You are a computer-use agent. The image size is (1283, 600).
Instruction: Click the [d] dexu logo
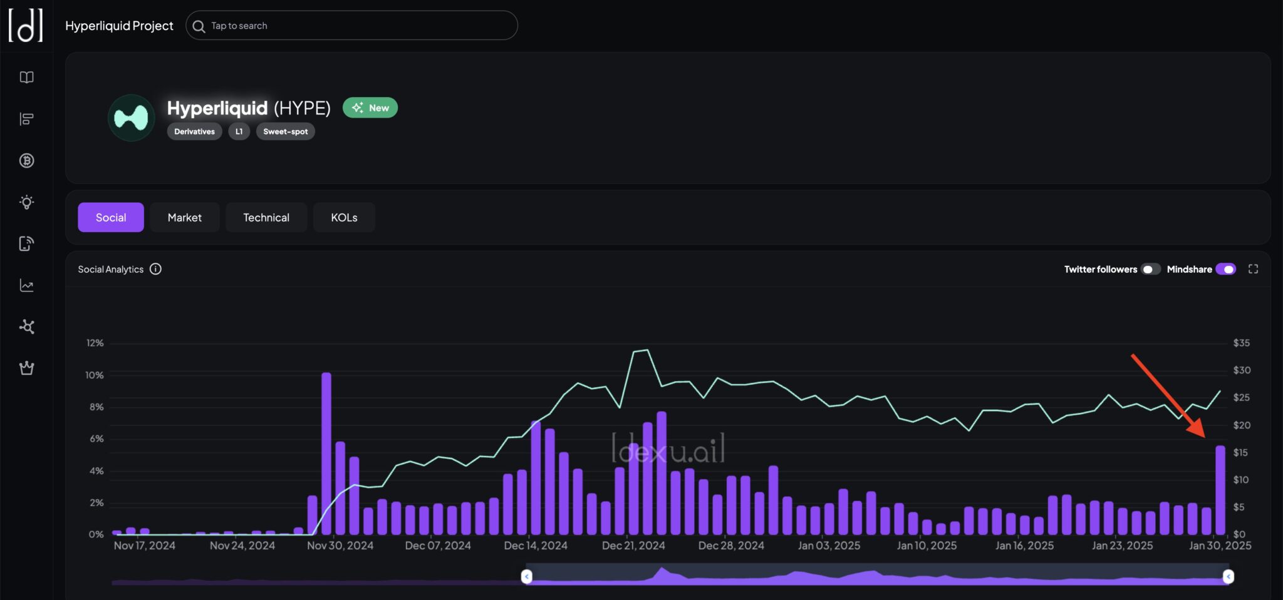(x=26, y=26)
